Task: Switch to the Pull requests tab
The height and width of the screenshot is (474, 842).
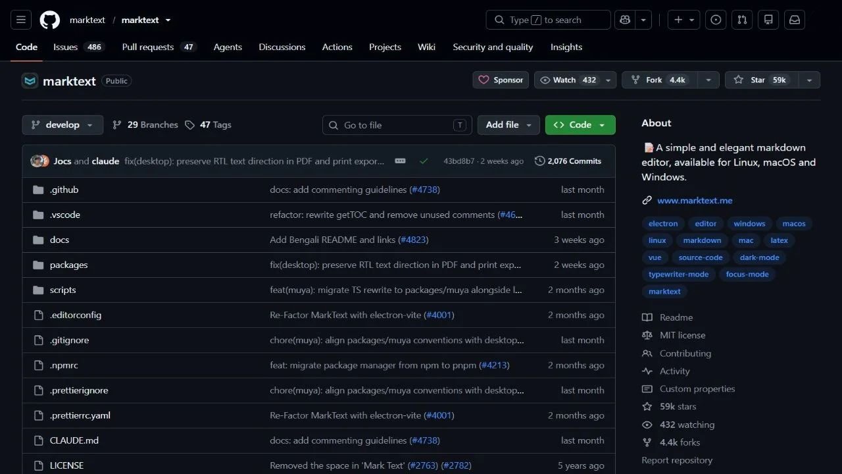Action: click(159, 47)
